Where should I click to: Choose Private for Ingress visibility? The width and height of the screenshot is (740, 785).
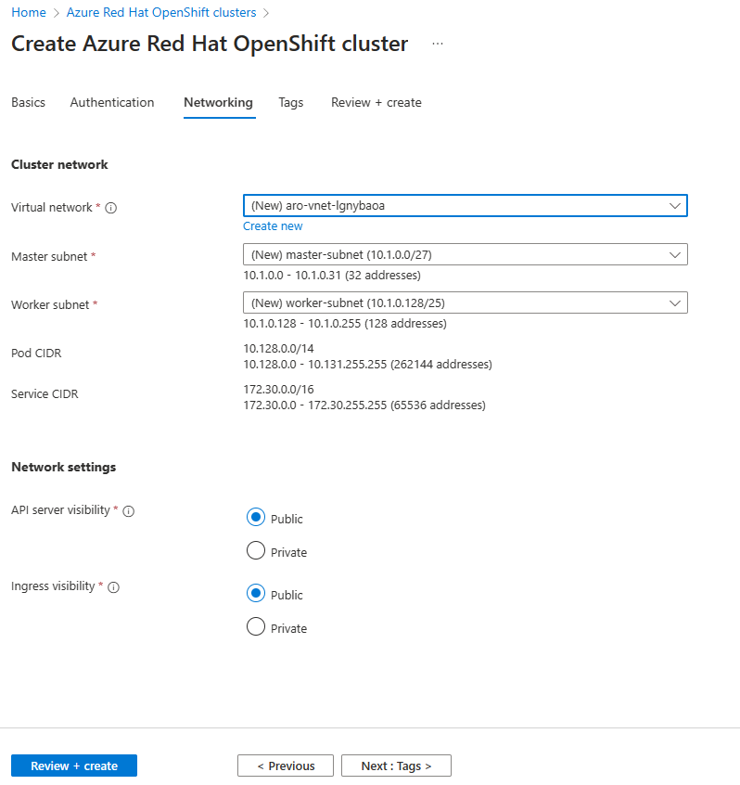[256, 627]
